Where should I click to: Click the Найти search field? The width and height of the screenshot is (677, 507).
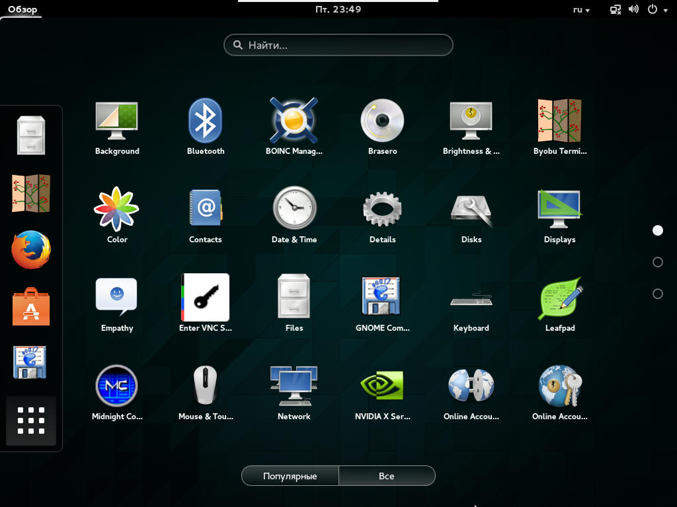338,45
